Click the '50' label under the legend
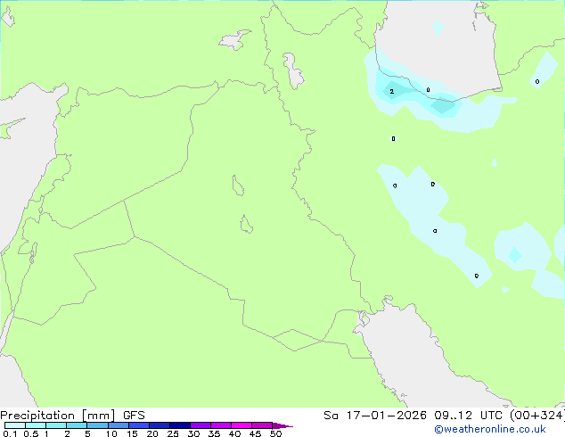Image resolution: width=565 pixels, height=437 pixels. (275, 433)
